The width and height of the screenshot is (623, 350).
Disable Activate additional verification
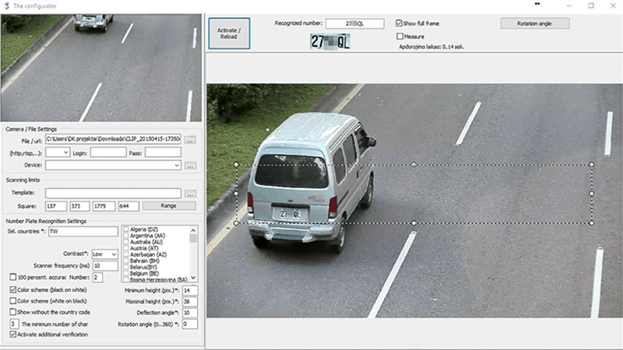12,334
